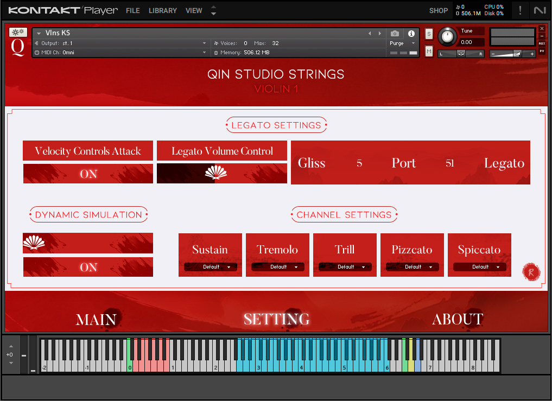Select the Legato mode label

[x=504, y=163]
